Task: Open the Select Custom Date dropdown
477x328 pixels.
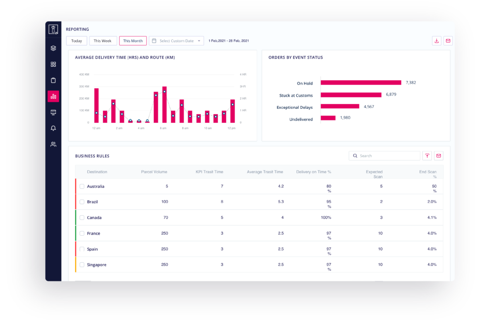Action: pyautogui.click(x=176, y=41)
